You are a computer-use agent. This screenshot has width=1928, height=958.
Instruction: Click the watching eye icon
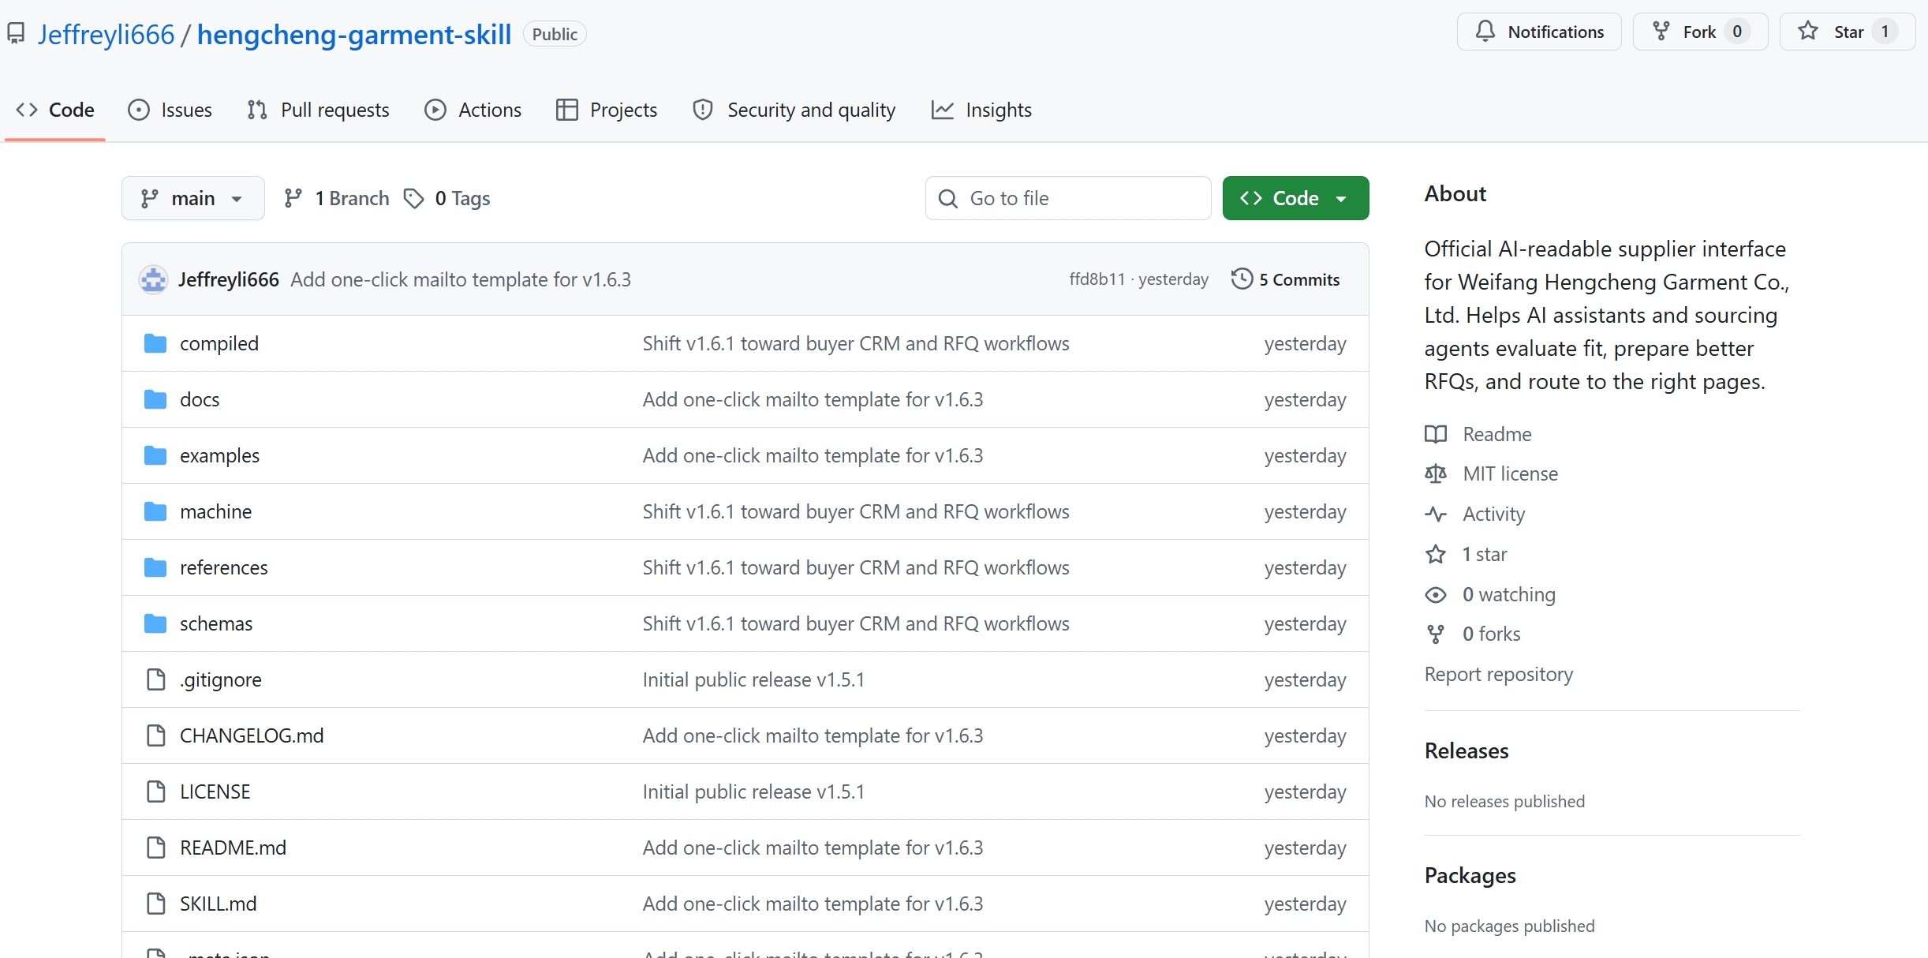(1436, 594)
